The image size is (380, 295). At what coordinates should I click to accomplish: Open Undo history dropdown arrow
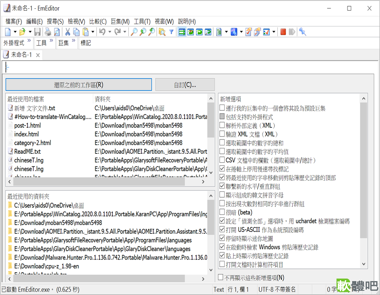pos(109,32)
